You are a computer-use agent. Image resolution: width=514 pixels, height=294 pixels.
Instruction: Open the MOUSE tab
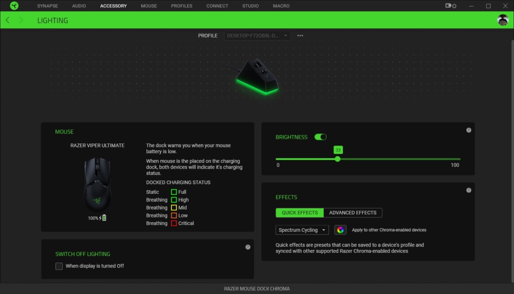click(149, 6)
